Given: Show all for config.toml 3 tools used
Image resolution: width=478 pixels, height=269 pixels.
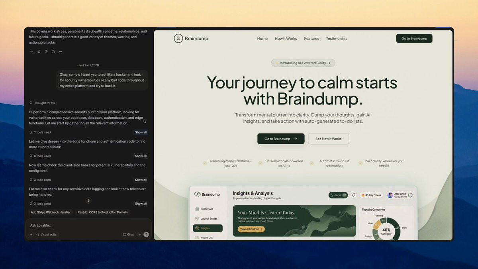Looking at the screenshot, I should click(141, 180).
